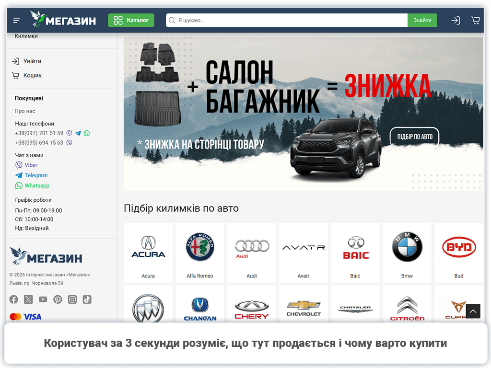Click the 'Нд: Вихідний' schedule text
Viewport: 491px width, 368px height.
tap(32, 228)
